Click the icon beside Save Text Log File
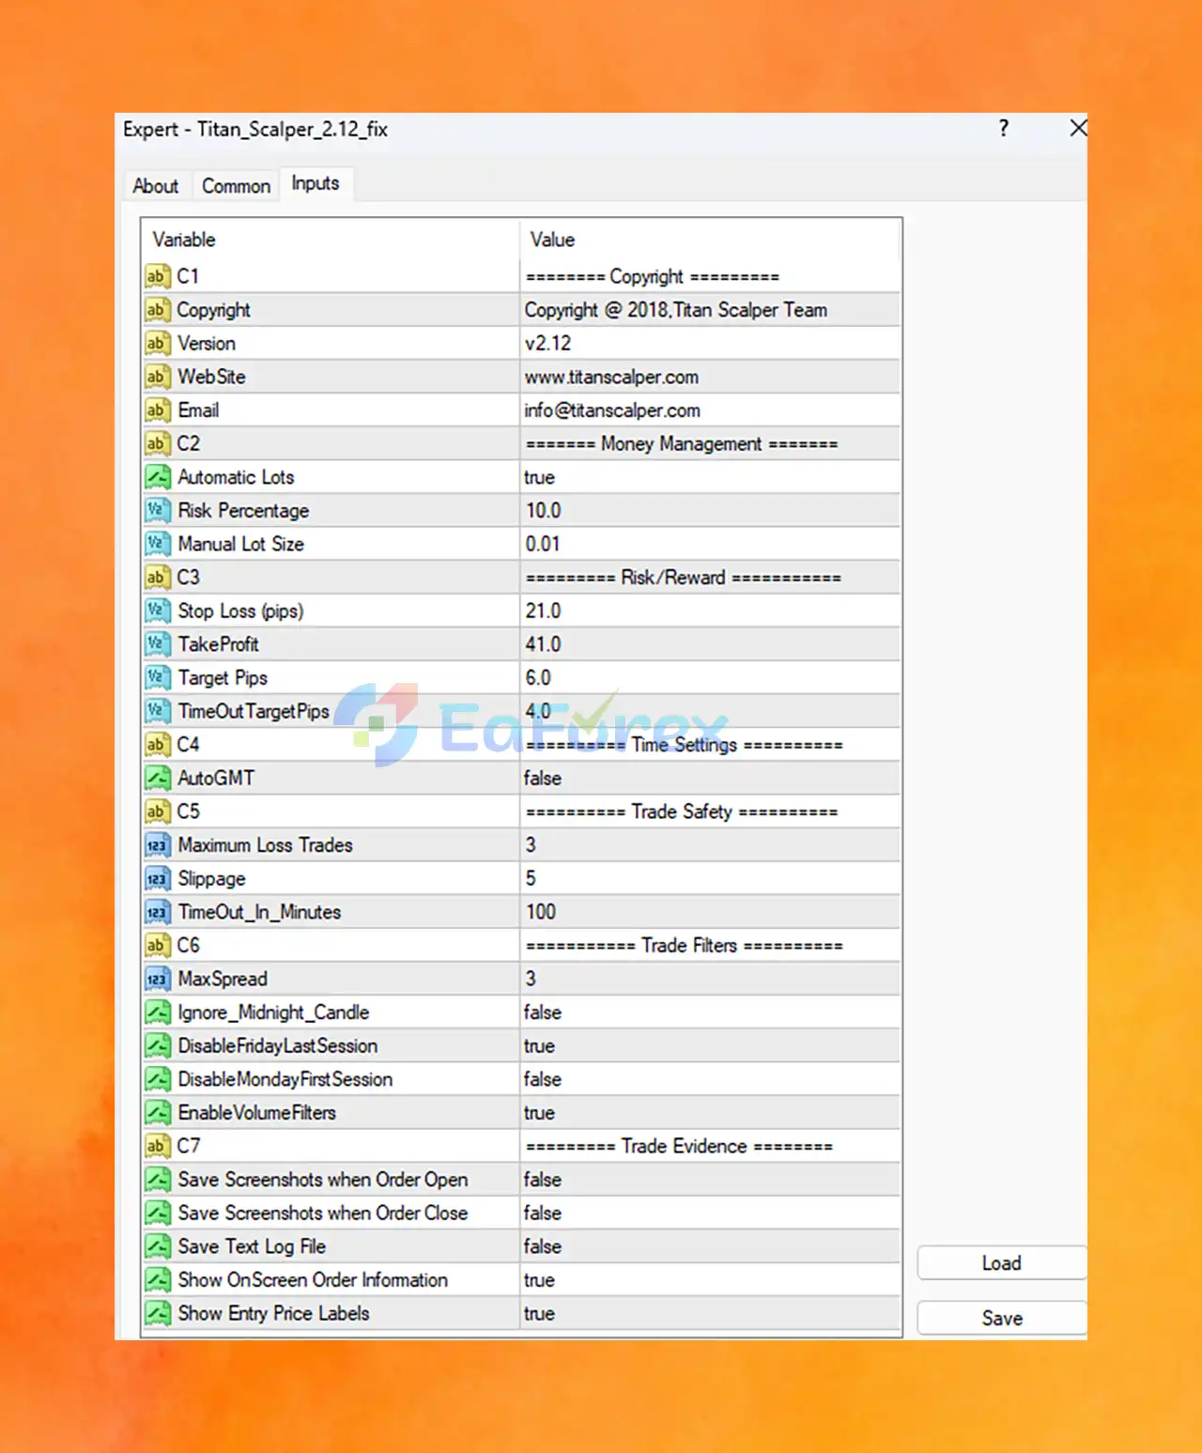The image size is (1202, 1453). click(x=158, y=1246)
